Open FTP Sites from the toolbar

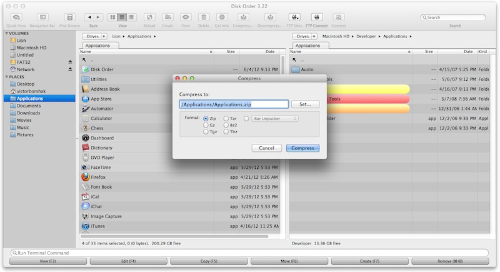point(294,17)
